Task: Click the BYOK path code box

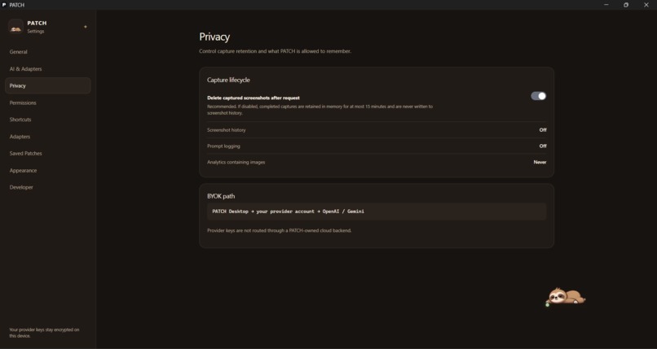Action: click(377, 212)
